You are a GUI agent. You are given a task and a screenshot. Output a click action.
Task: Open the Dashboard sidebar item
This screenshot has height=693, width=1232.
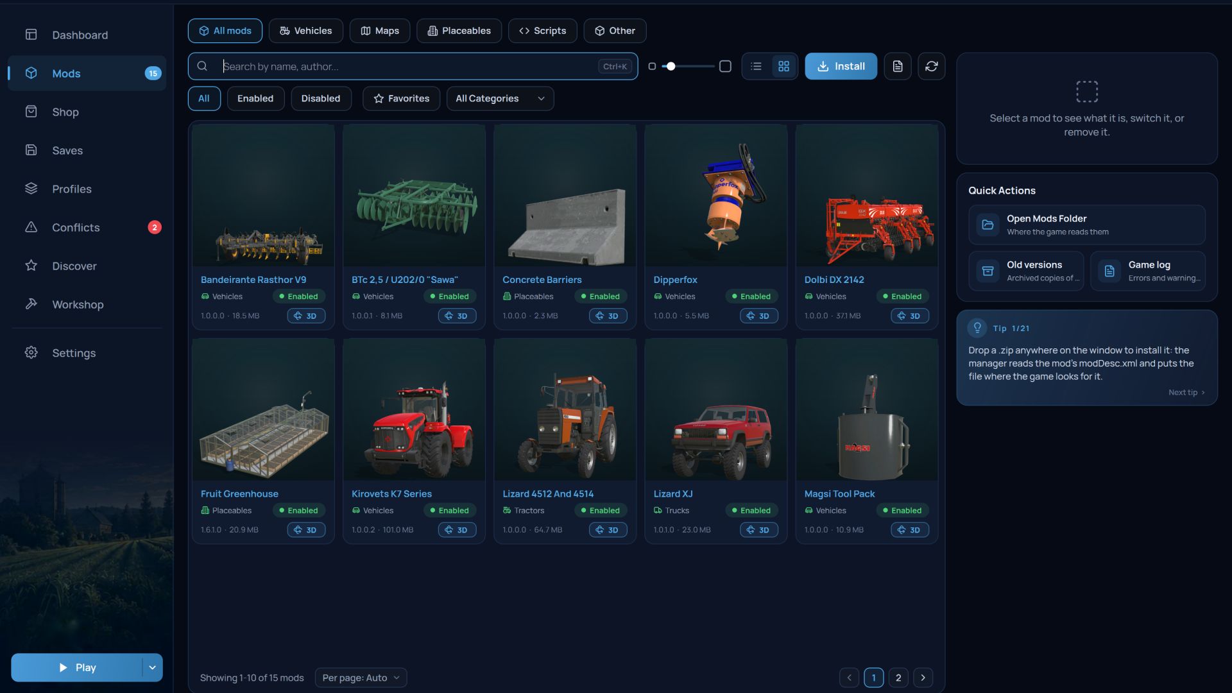pos(87,35)
